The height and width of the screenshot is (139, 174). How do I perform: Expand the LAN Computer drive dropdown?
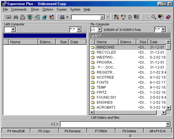(x=13, y=29)
